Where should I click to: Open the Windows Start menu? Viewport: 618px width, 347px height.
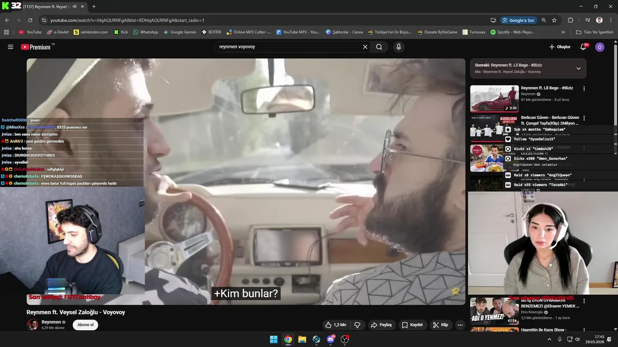click(274, 339)
